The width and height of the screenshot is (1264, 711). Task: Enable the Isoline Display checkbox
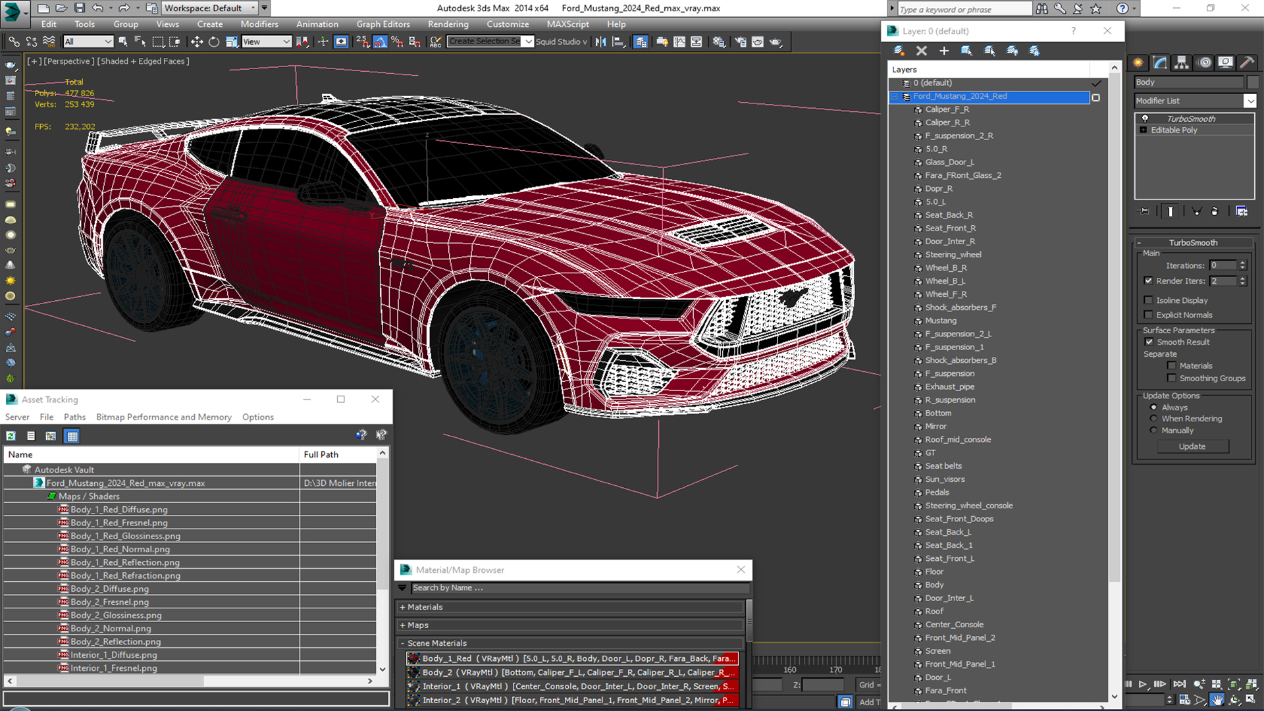(x=1149, y=300)
